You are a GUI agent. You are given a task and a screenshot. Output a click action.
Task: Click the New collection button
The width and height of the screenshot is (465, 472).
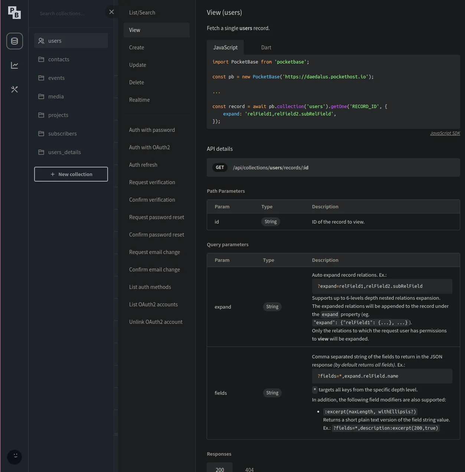(71, 174)
